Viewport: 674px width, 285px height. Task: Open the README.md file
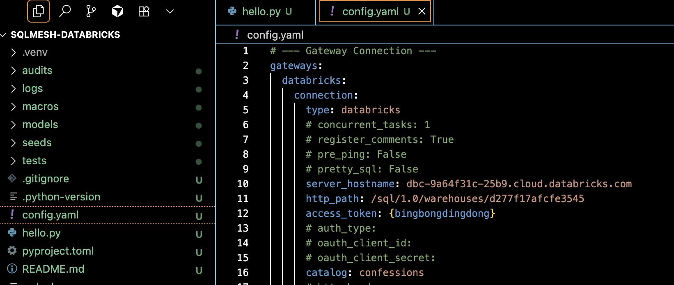(53, 269)
